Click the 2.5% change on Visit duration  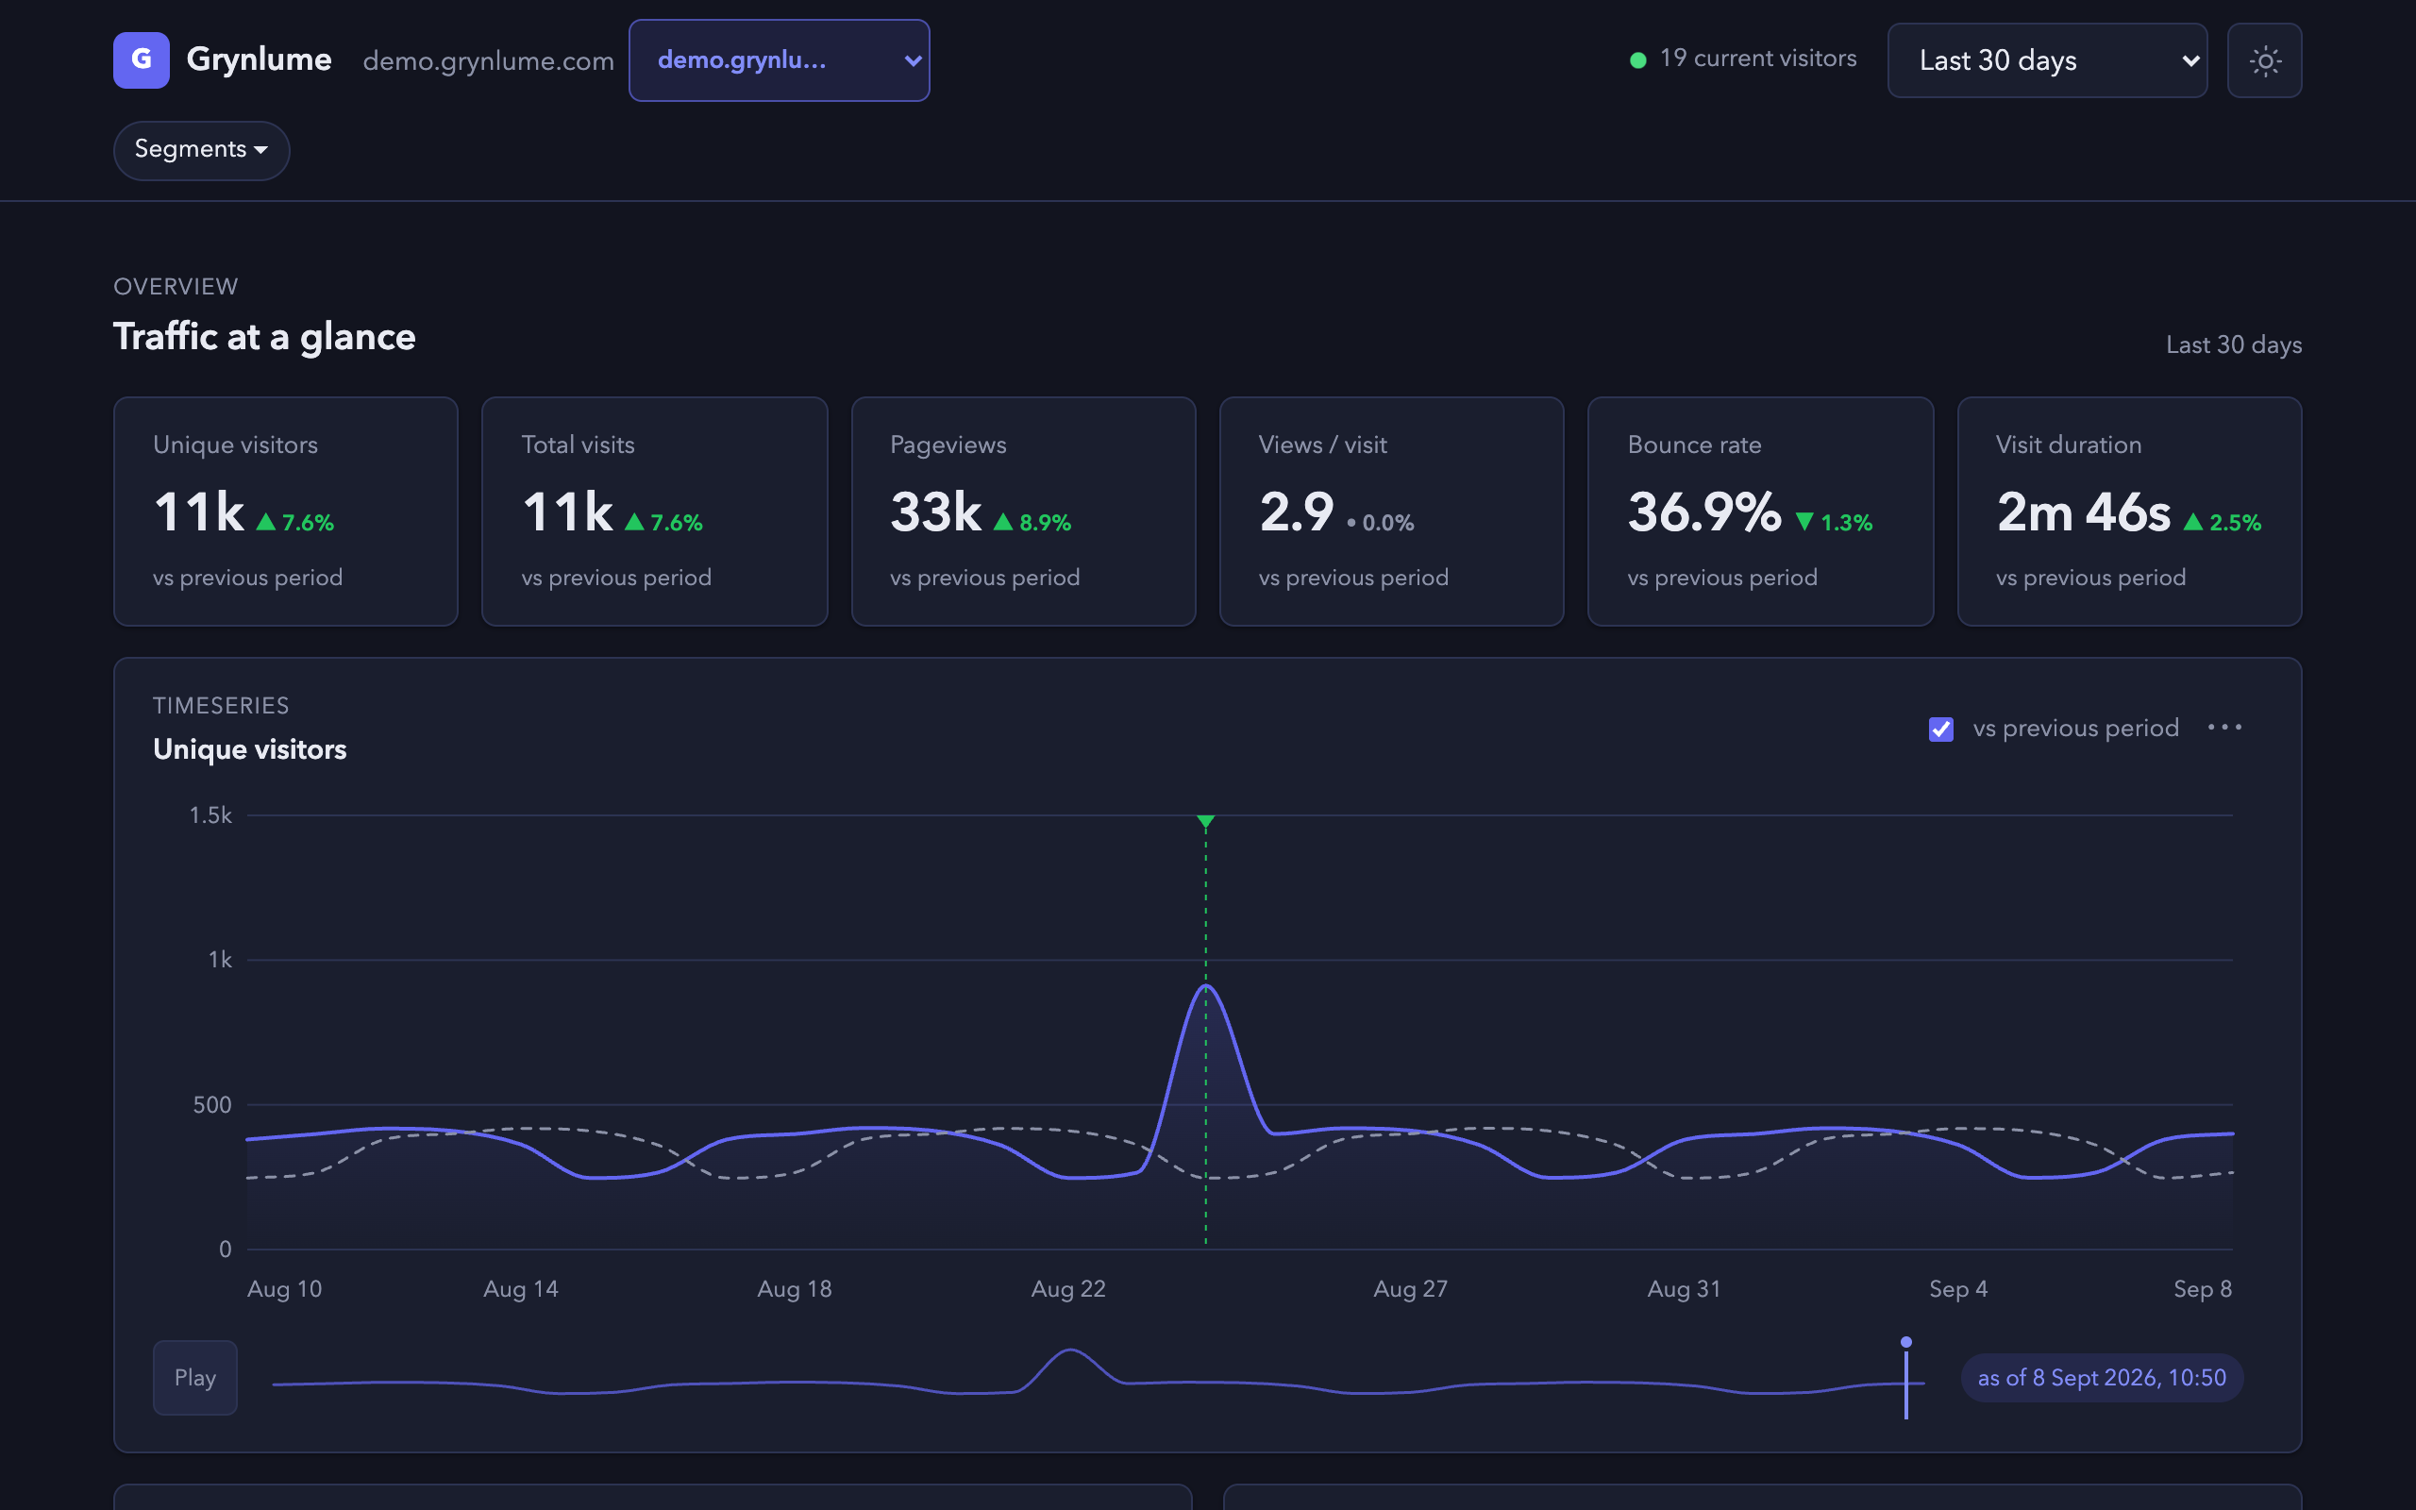pyautogui.click(x=2223, y=522)
